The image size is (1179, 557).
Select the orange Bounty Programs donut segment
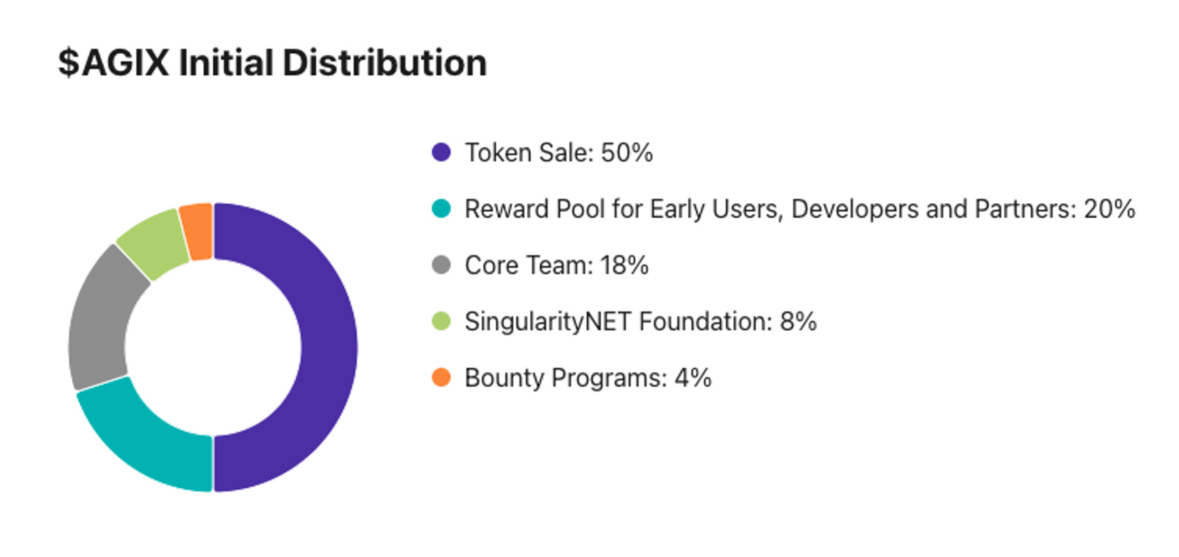(x=197, y=232)
